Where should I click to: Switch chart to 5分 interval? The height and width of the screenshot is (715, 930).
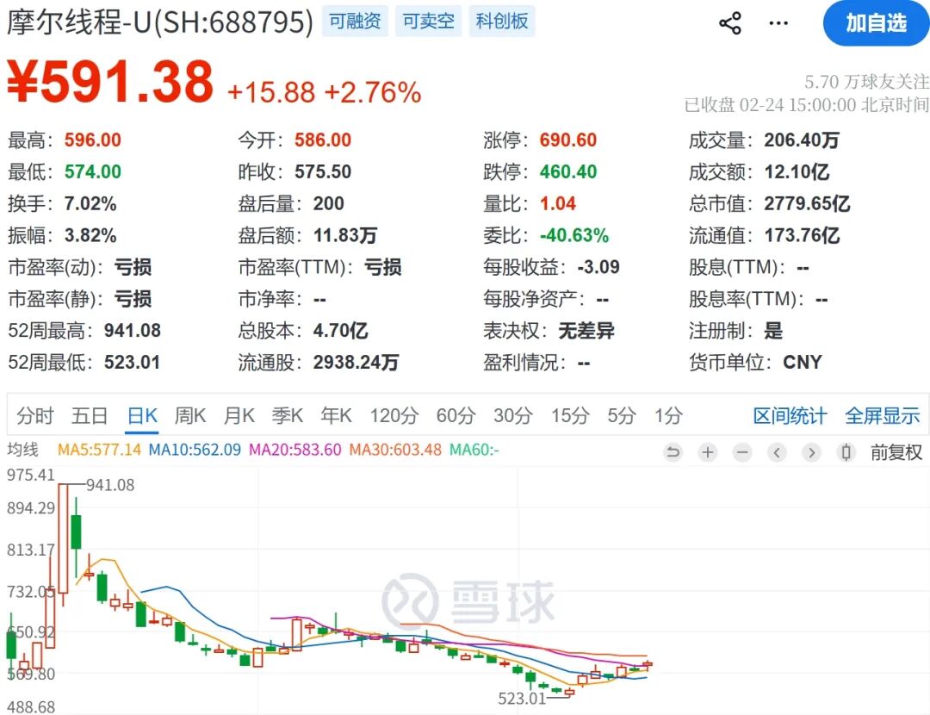[x=617, y=415]
